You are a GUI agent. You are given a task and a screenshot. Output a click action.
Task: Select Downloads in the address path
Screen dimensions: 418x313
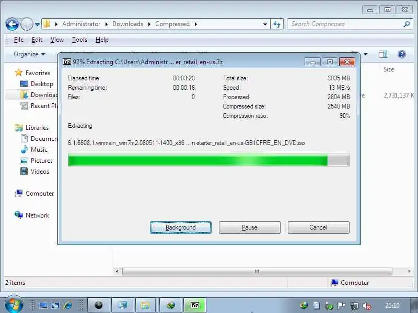[x=127, y=24]
